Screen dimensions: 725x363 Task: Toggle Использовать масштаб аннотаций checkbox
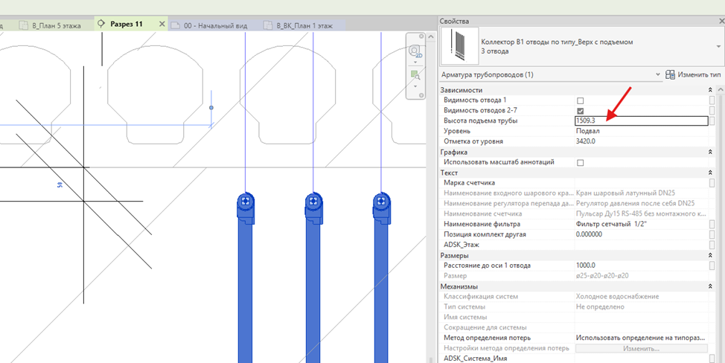[581, 163]
